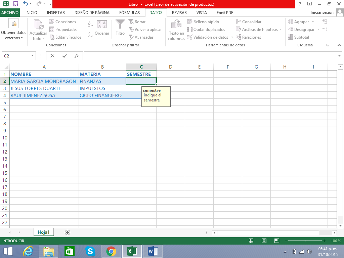
Task: Add a new sheet with plus button
Action: coord(68,232)
